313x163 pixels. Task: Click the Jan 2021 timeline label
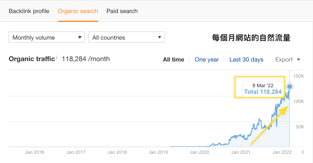tap(240, 152)
